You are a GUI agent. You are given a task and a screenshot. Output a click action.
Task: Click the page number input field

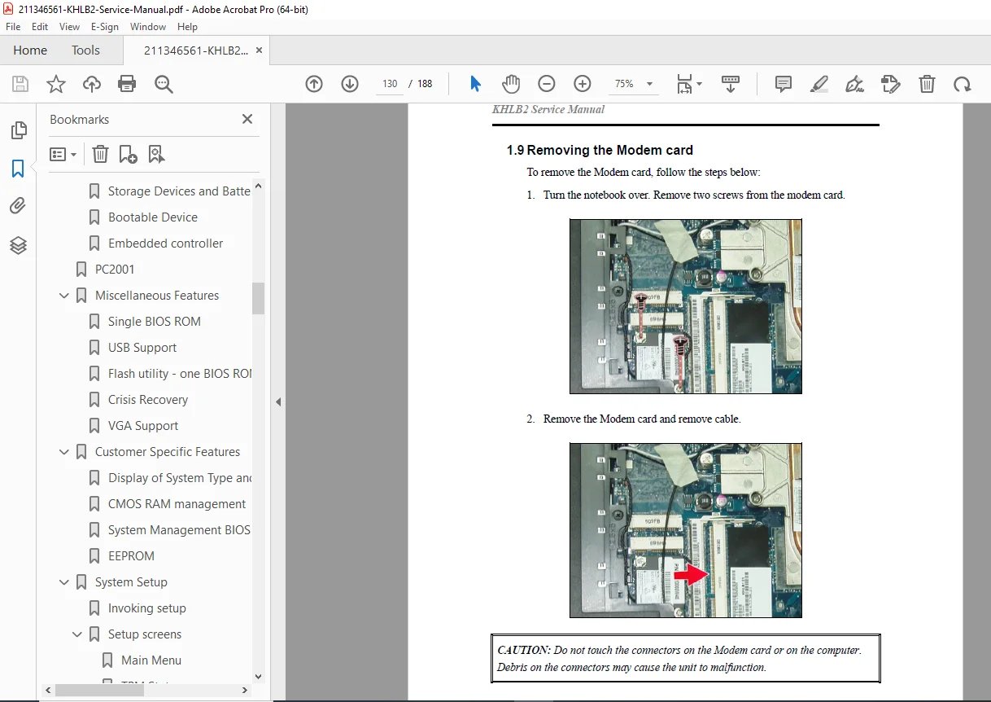tap(390, 84)
